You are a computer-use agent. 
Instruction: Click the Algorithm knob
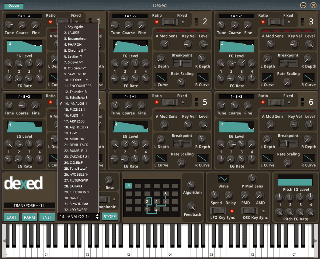point(191,184)
